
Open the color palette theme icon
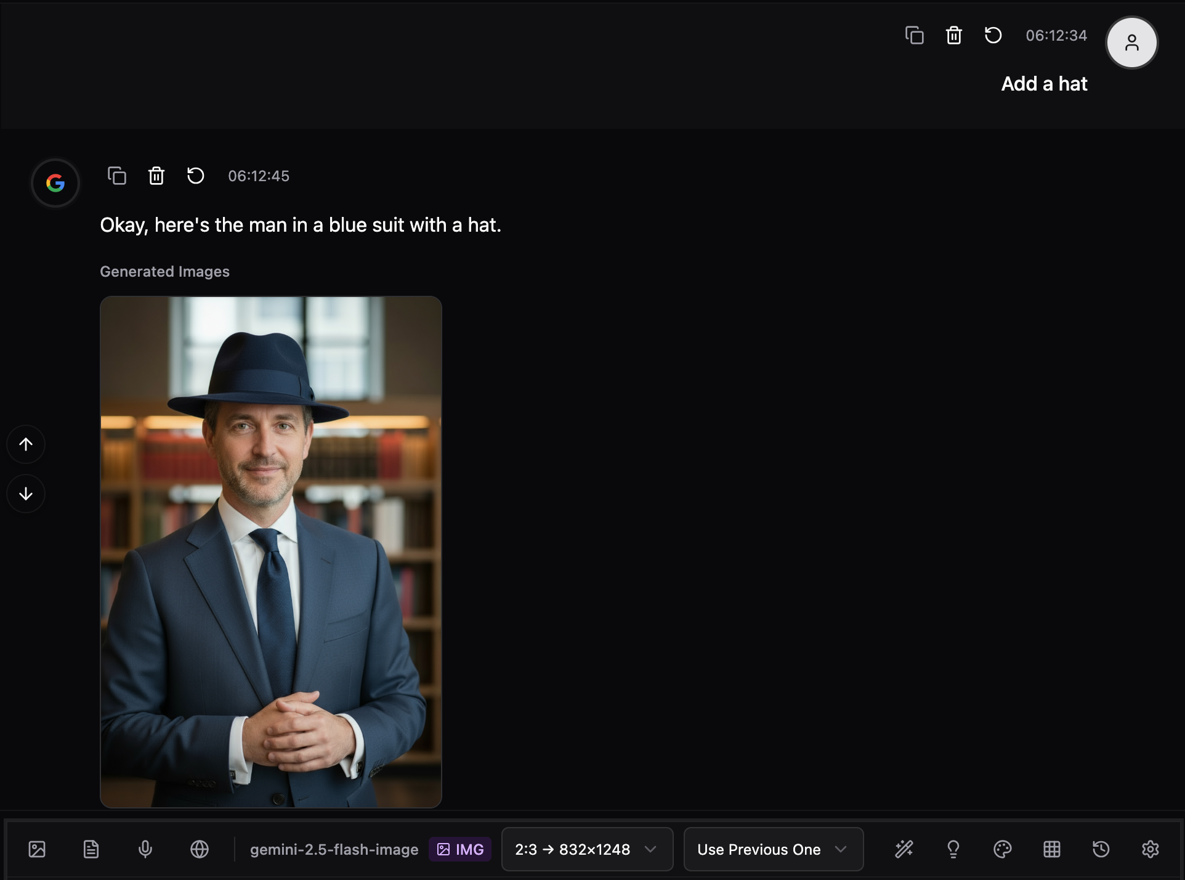click(x=1002, y=849)
